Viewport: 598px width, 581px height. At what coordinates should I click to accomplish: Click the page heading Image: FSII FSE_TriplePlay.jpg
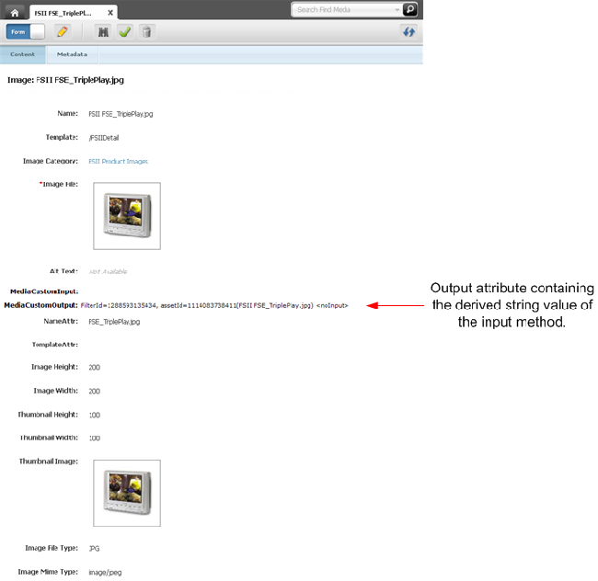point(65,80)
